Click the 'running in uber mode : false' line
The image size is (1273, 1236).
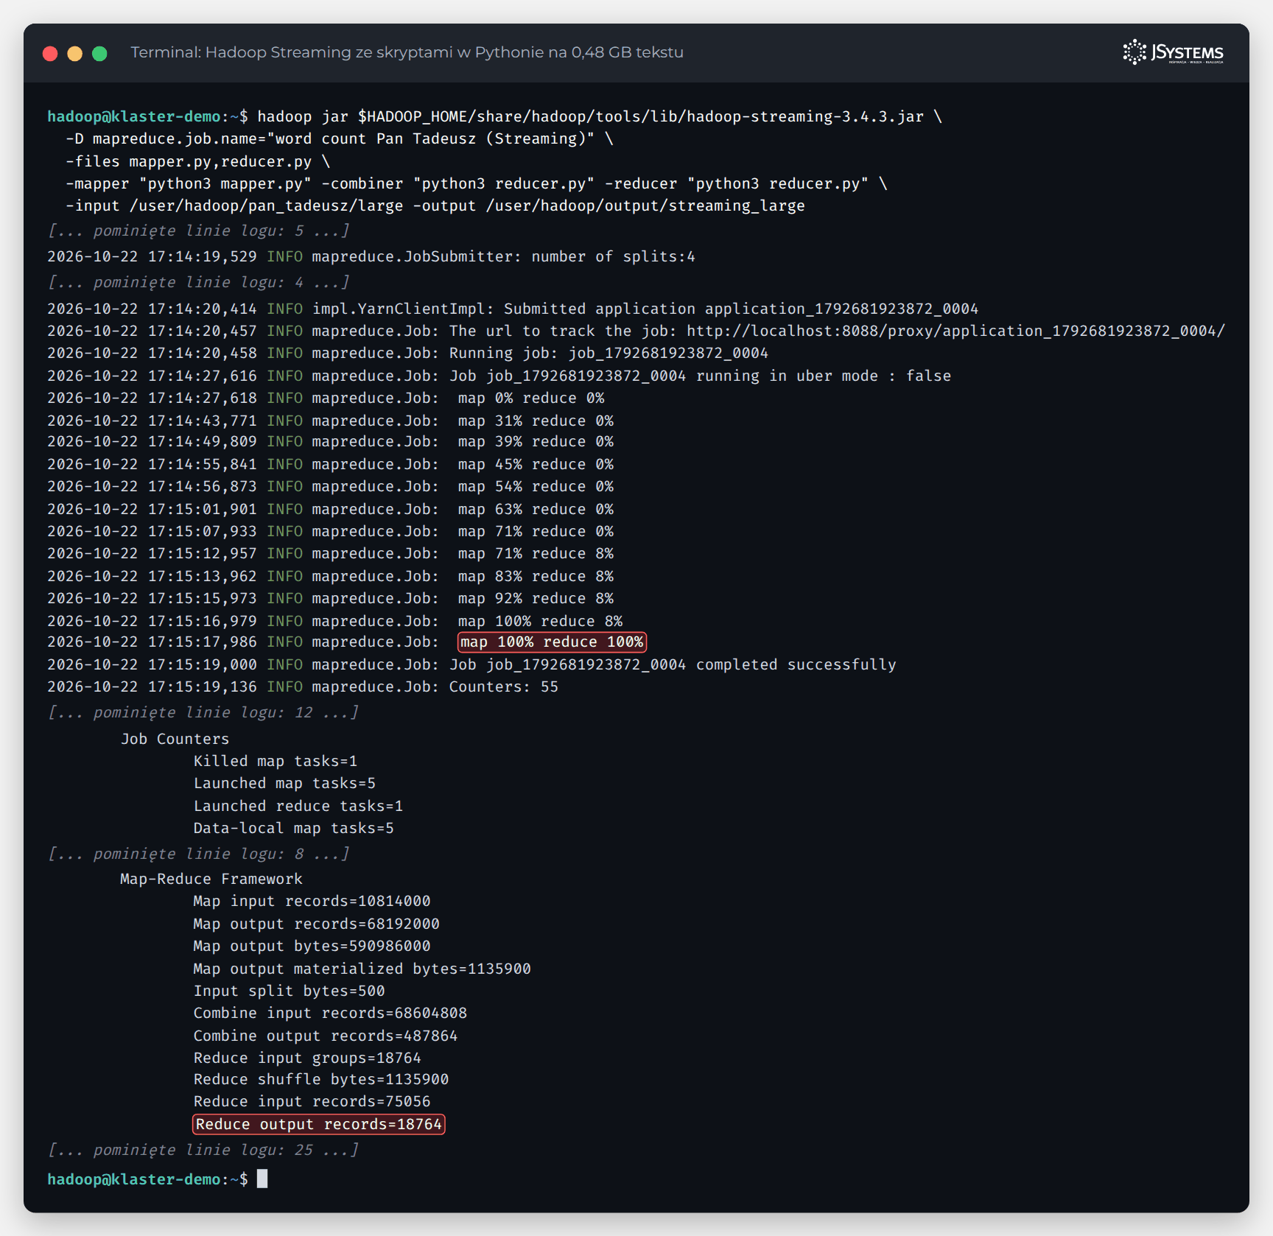(499, 376)
